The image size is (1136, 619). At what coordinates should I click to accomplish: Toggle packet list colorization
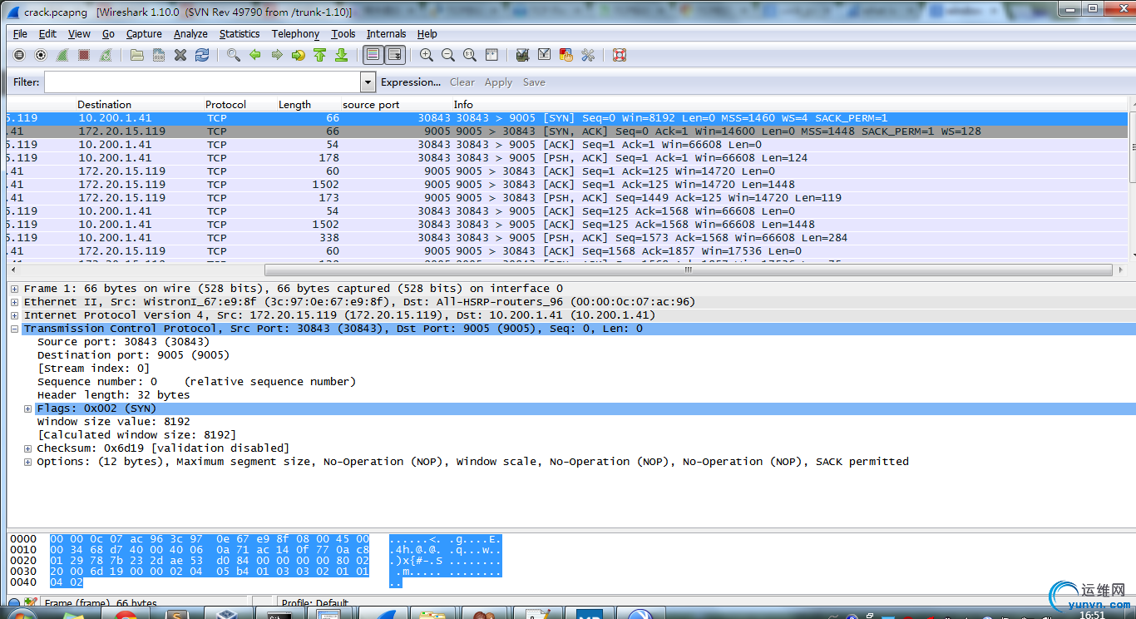373,55
